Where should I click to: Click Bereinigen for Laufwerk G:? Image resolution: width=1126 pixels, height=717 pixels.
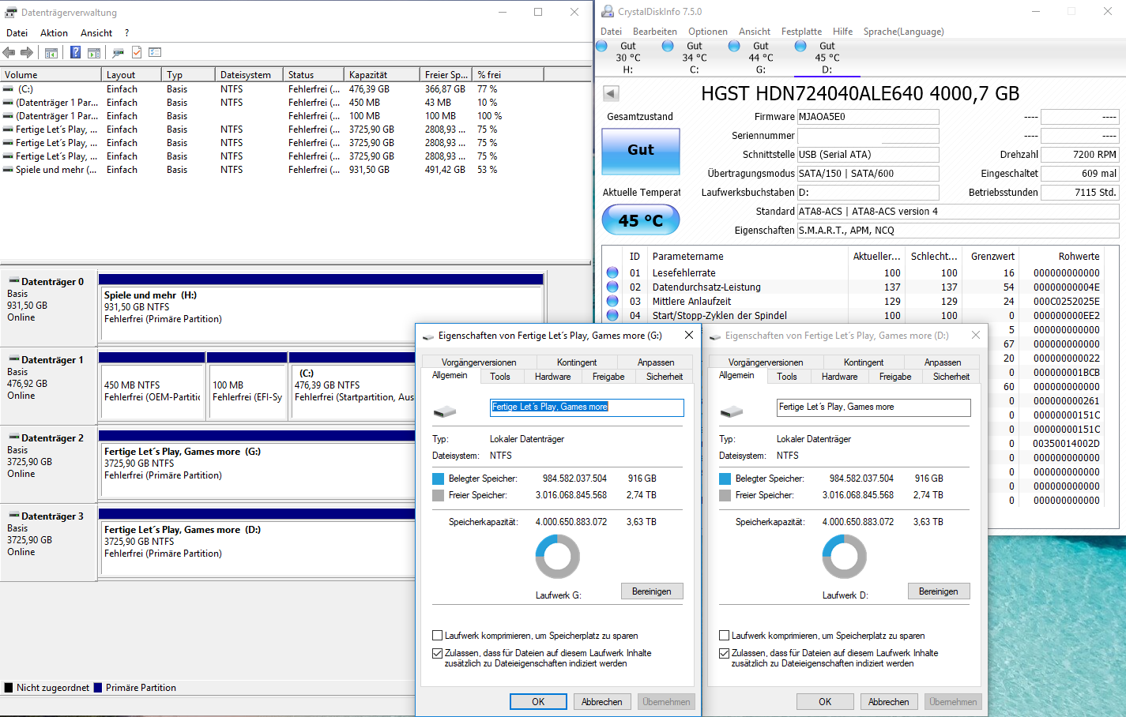click(652, 591)
